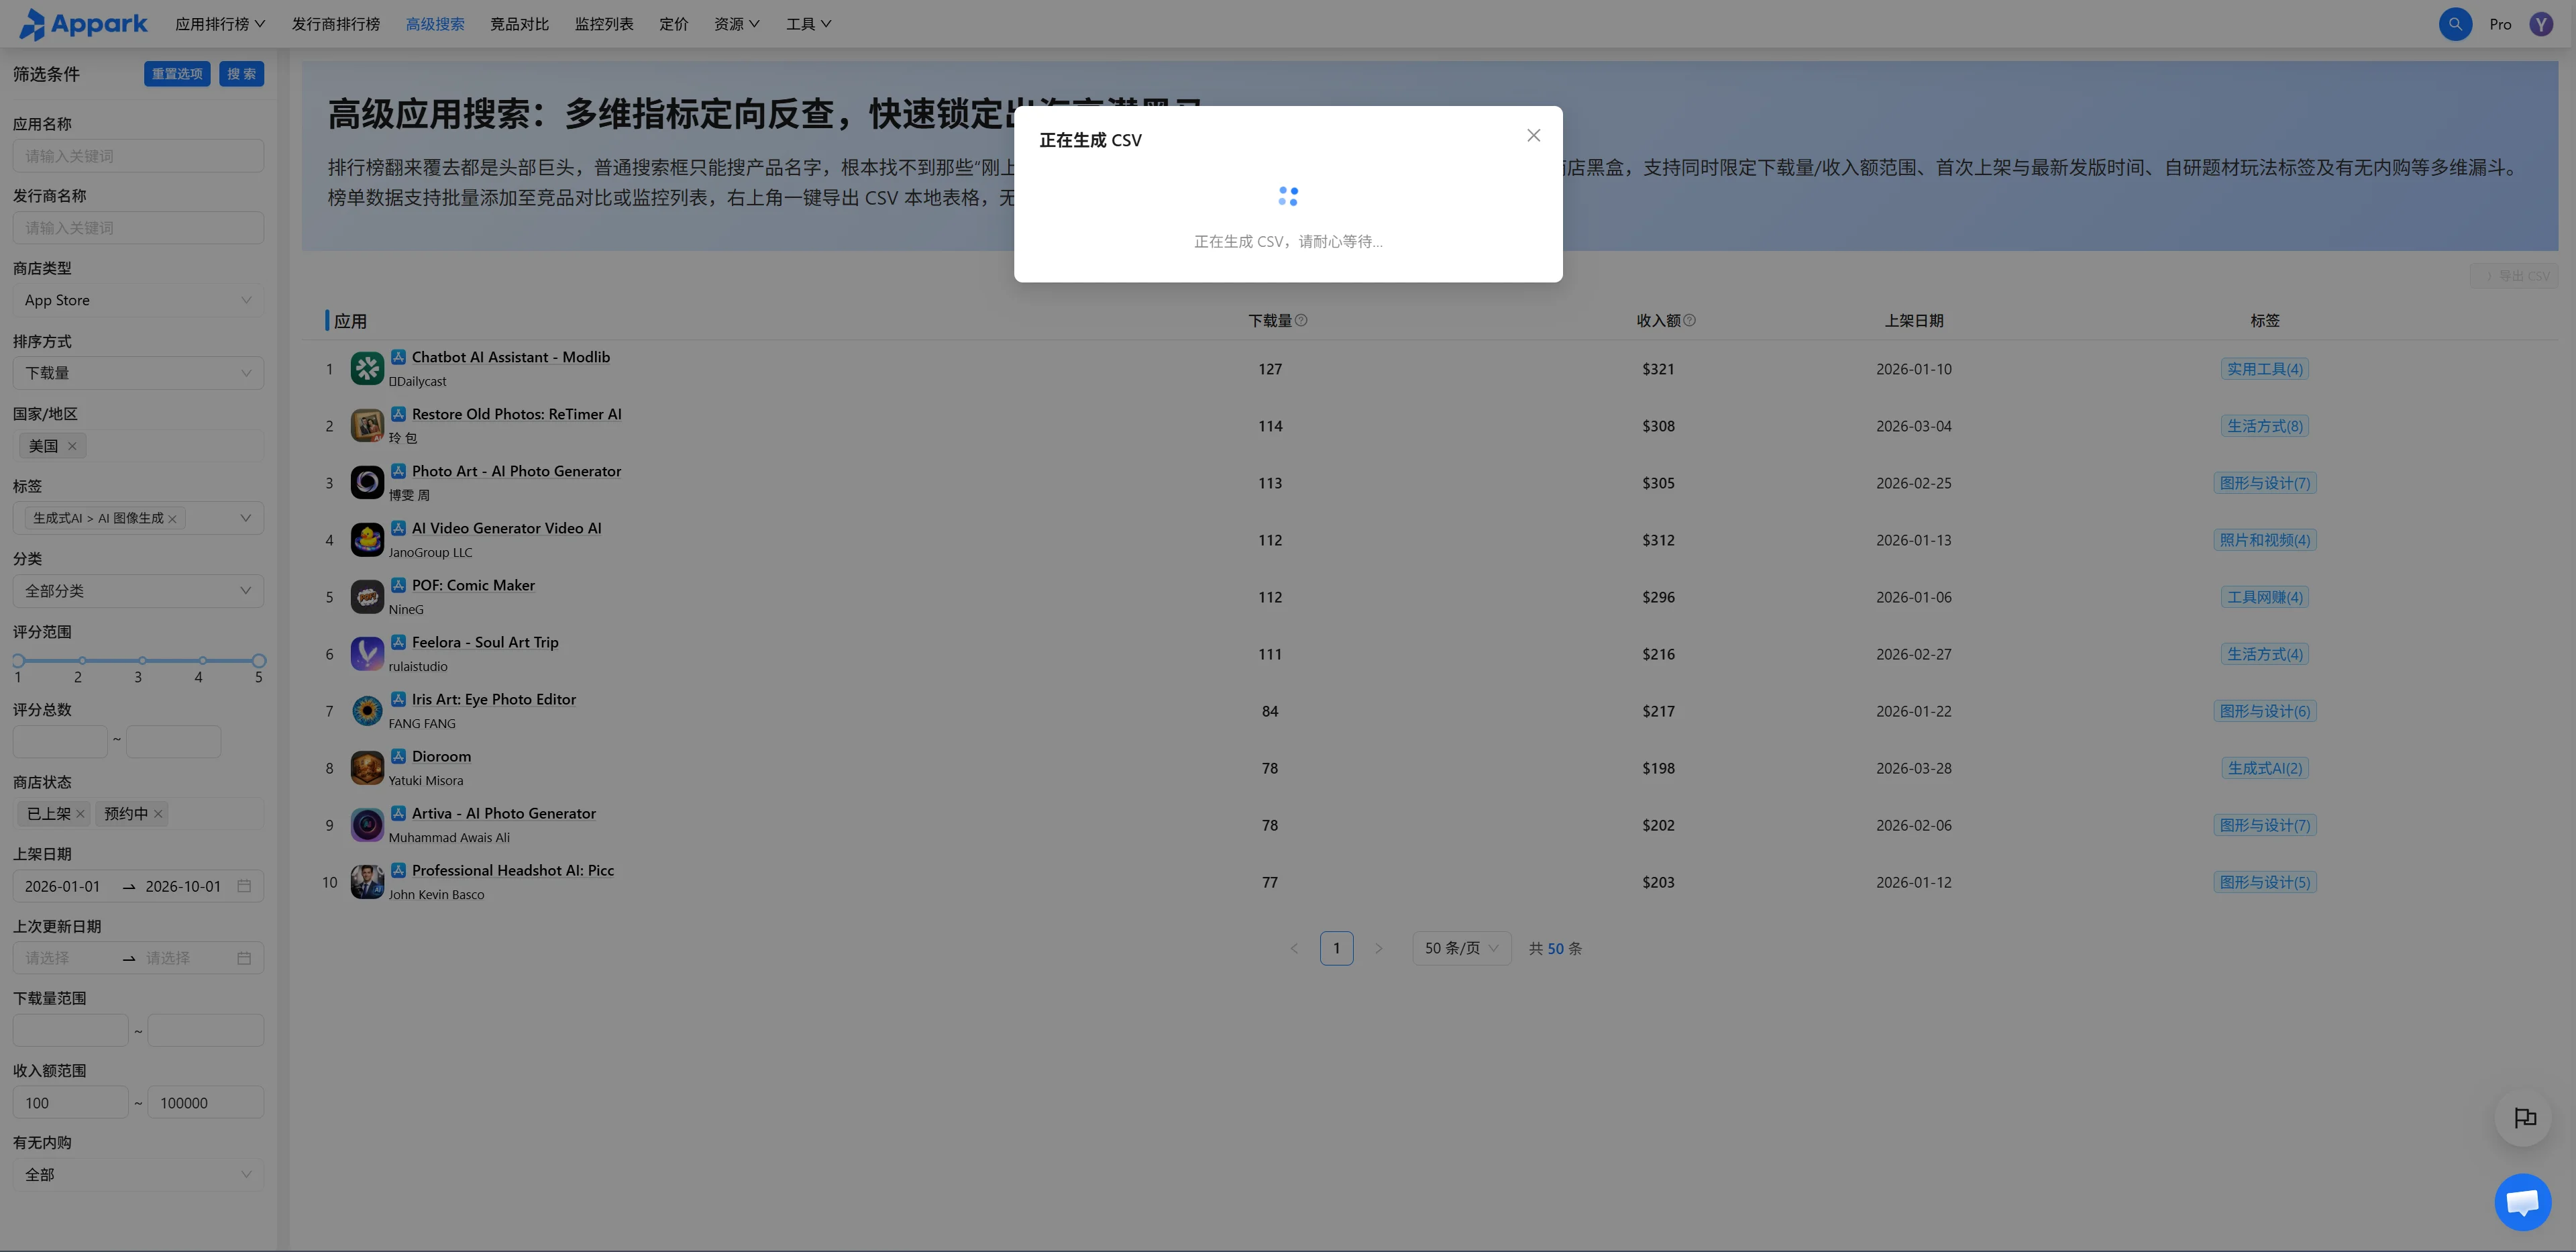2576x1252 pixels.
Task: Change the 50 条/页 page size dropdown
Action: [1461, 948]
